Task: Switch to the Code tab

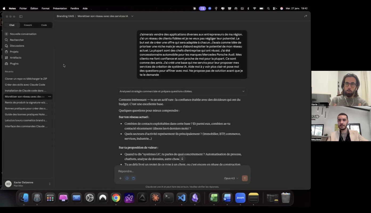Action: 44,25
